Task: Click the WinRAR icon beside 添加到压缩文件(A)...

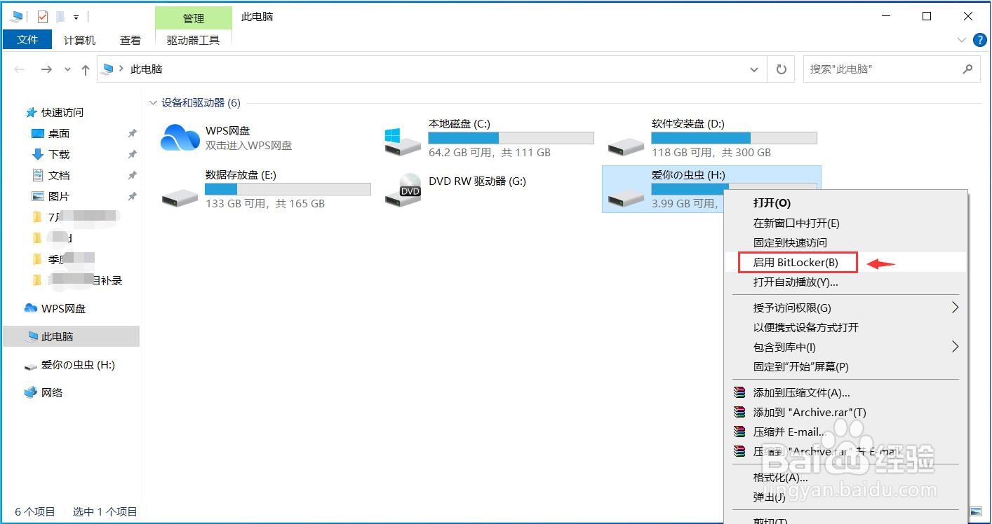Action: pyautogui.click(x=739, y=392)
